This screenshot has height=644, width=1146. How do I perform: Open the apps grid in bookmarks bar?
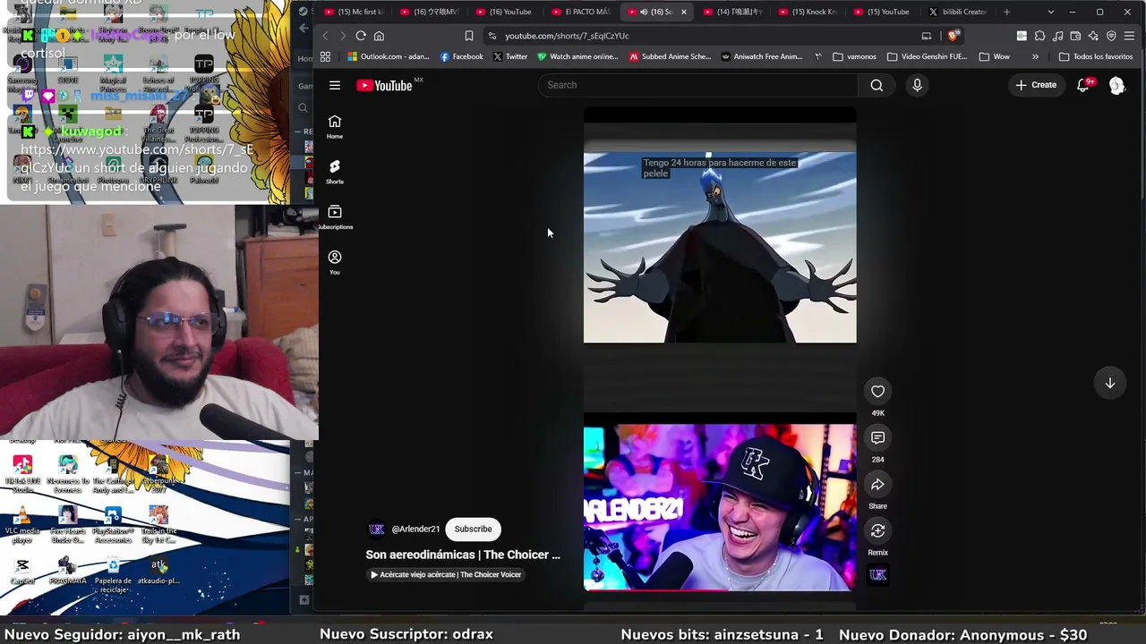click(325, 56)
